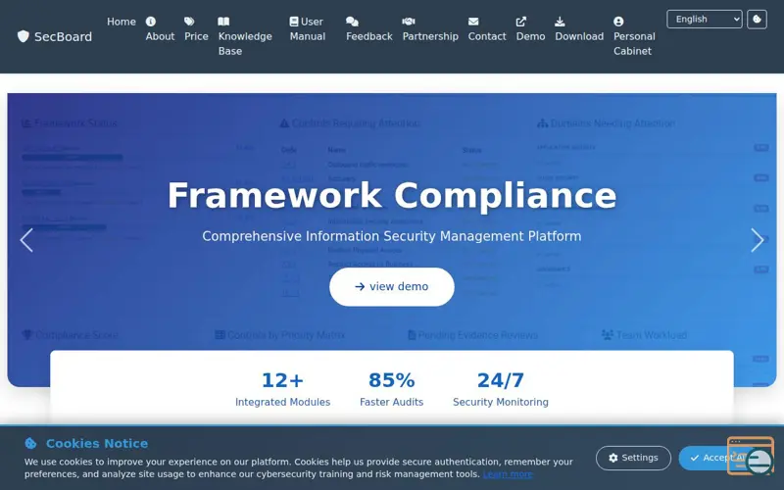Screen dimensions: 784x490
Task: Click the Faster Audits label
Action: [391, 402]
